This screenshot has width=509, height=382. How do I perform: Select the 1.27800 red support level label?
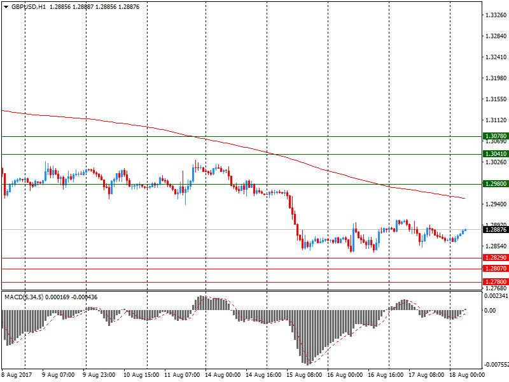click(496, 282)
